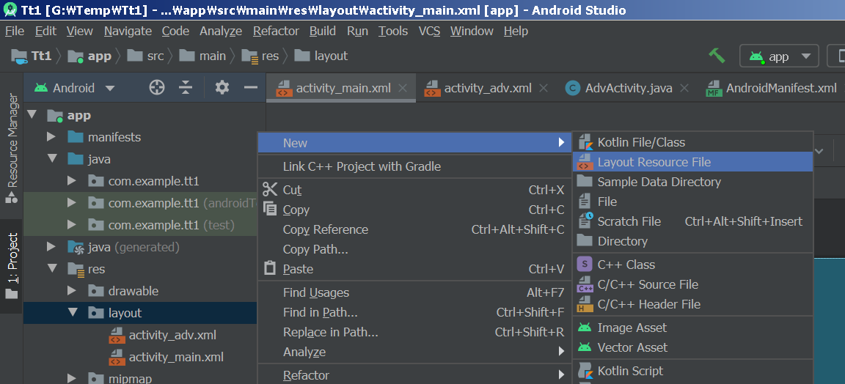Open the Refactor menu in menu bar
Image resolution: width=845 pixels, height=384 pixels.
click(x=276, y=32)
